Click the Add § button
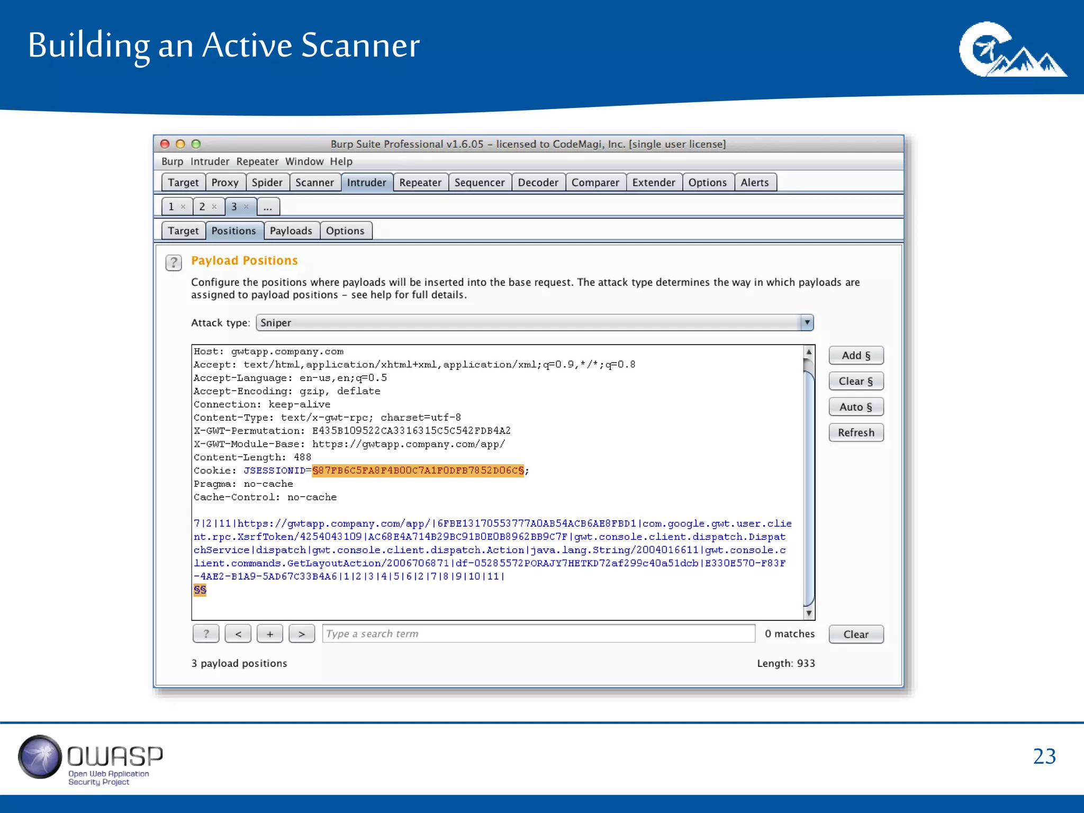The height and width of the screenshot is (813, 1084). [x=856, y=356]
